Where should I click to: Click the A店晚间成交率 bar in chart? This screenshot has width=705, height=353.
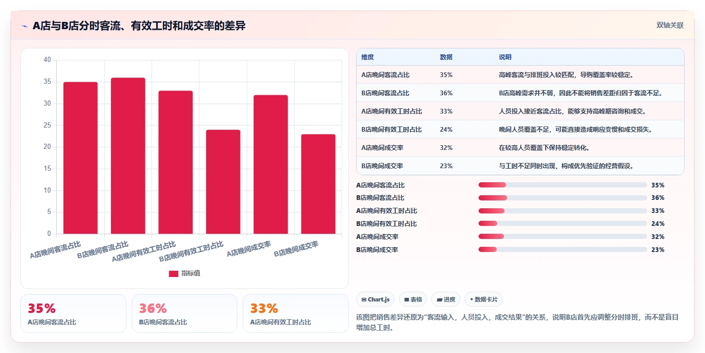click(x=271, y=165)
